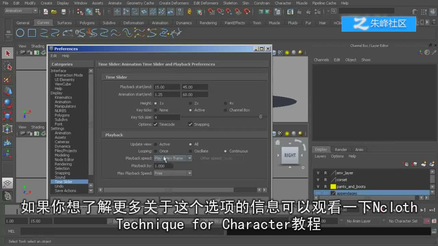The width and height of the screenshot is (438, 246).
Task: Open the Help menu in Preferences window
Action: point(65,56)
